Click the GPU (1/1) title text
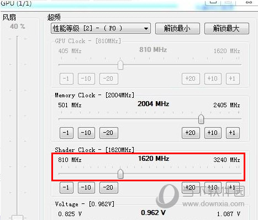Viewport: 258px width, 220px height. click(x=16, y=3)
